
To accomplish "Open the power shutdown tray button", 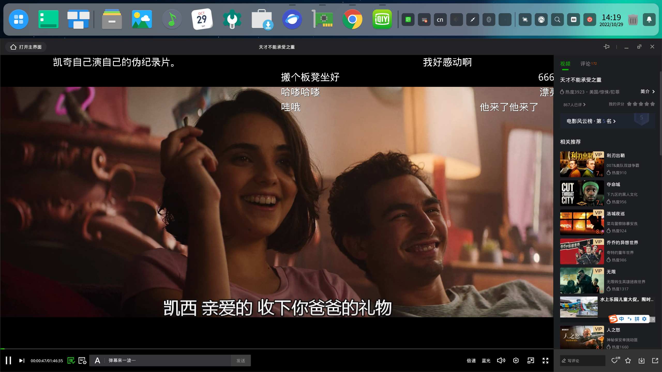I will coord(590,20).
